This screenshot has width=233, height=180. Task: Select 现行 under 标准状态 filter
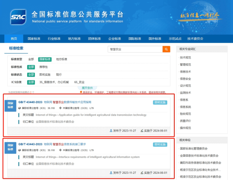[59, 74]
